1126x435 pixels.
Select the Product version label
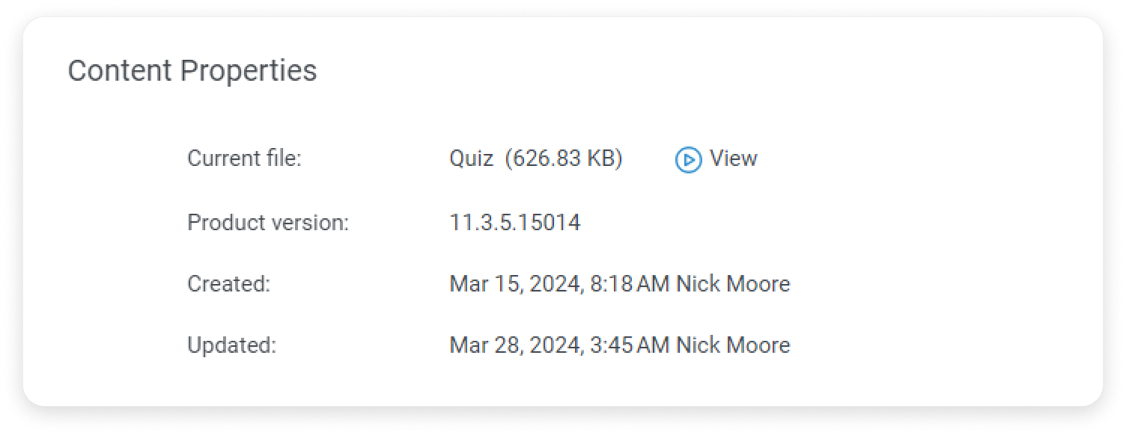pyautogui.click(x=268, y=223)
